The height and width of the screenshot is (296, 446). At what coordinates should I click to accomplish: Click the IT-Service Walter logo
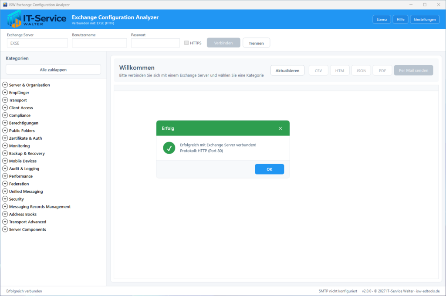(x=37, y=19)
